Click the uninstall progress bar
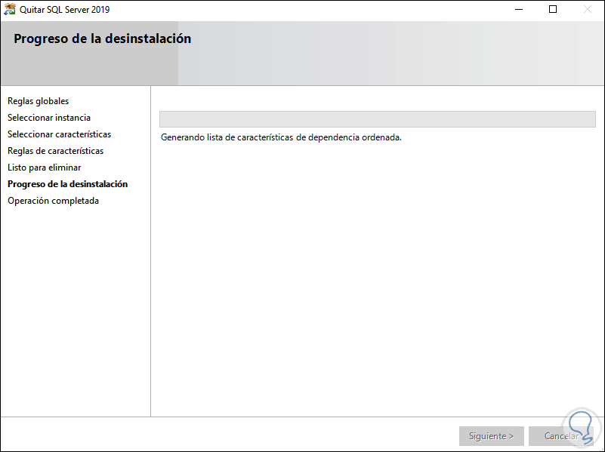Viewport: 605px width, 452px height. (x=378, y=119)
